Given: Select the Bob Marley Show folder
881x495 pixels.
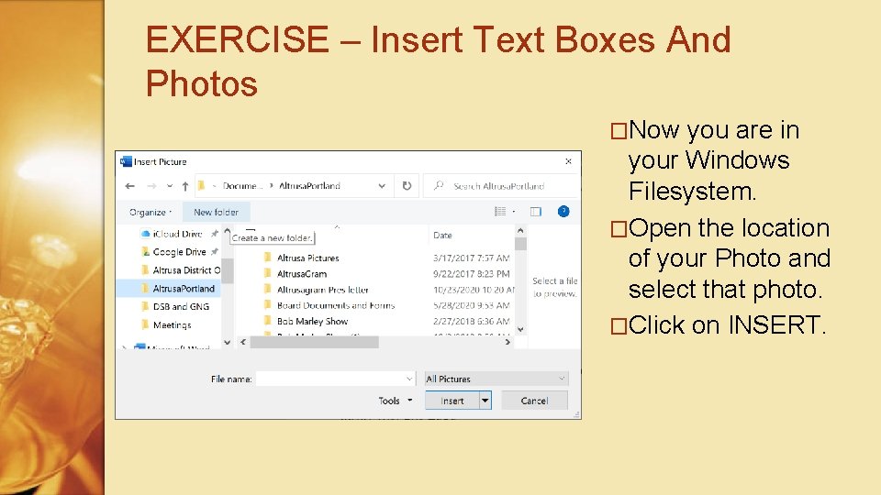Looking at the screenshot, I should click(x=312, y=321).
